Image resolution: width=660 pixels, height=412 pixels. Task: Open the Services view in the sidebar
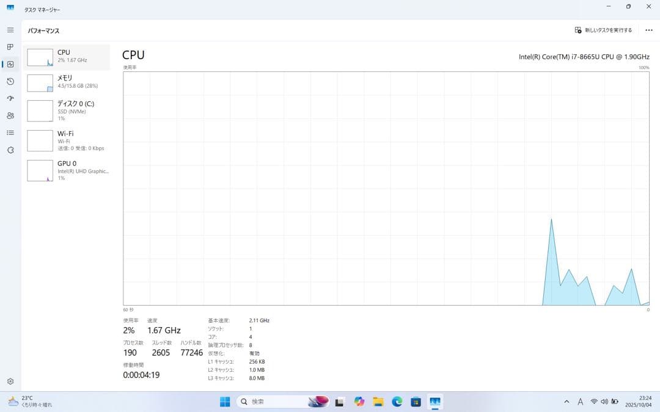click(10, 150)
